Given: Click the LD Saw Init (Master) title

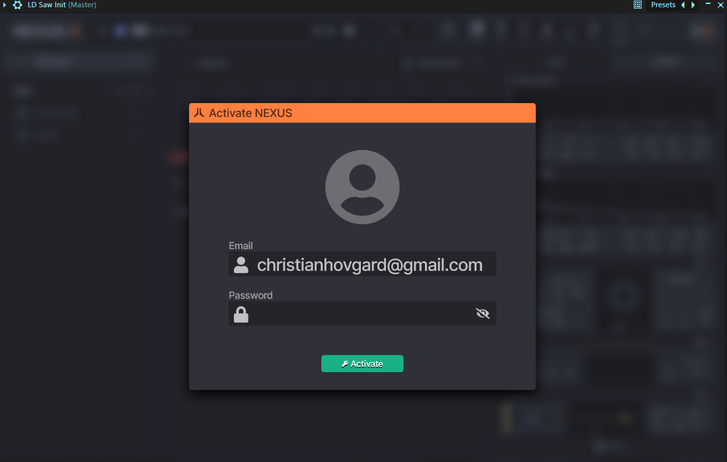Looking at the screenshot, I should pyautogui.click(x=61, y=5).
